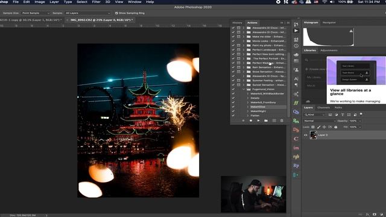Switch to the Paths tab
This screenshot has width=386, height=217.
[338, 107]
